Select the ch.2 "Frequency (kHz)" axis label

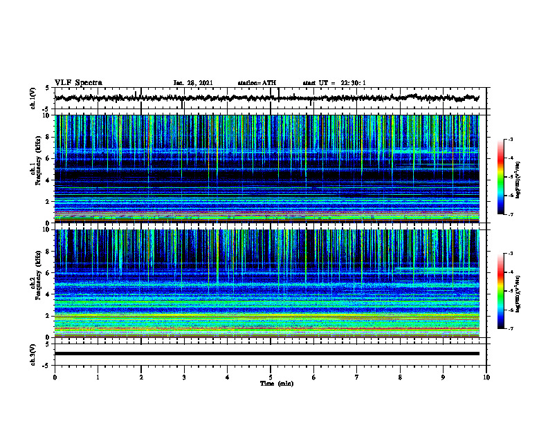point(38,275)
